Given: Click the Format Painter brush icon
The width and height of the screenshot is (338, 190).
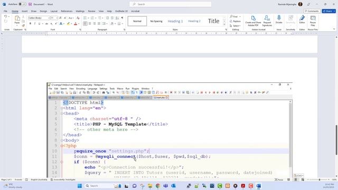Looking at the screenshot, I should click(23, 26).
